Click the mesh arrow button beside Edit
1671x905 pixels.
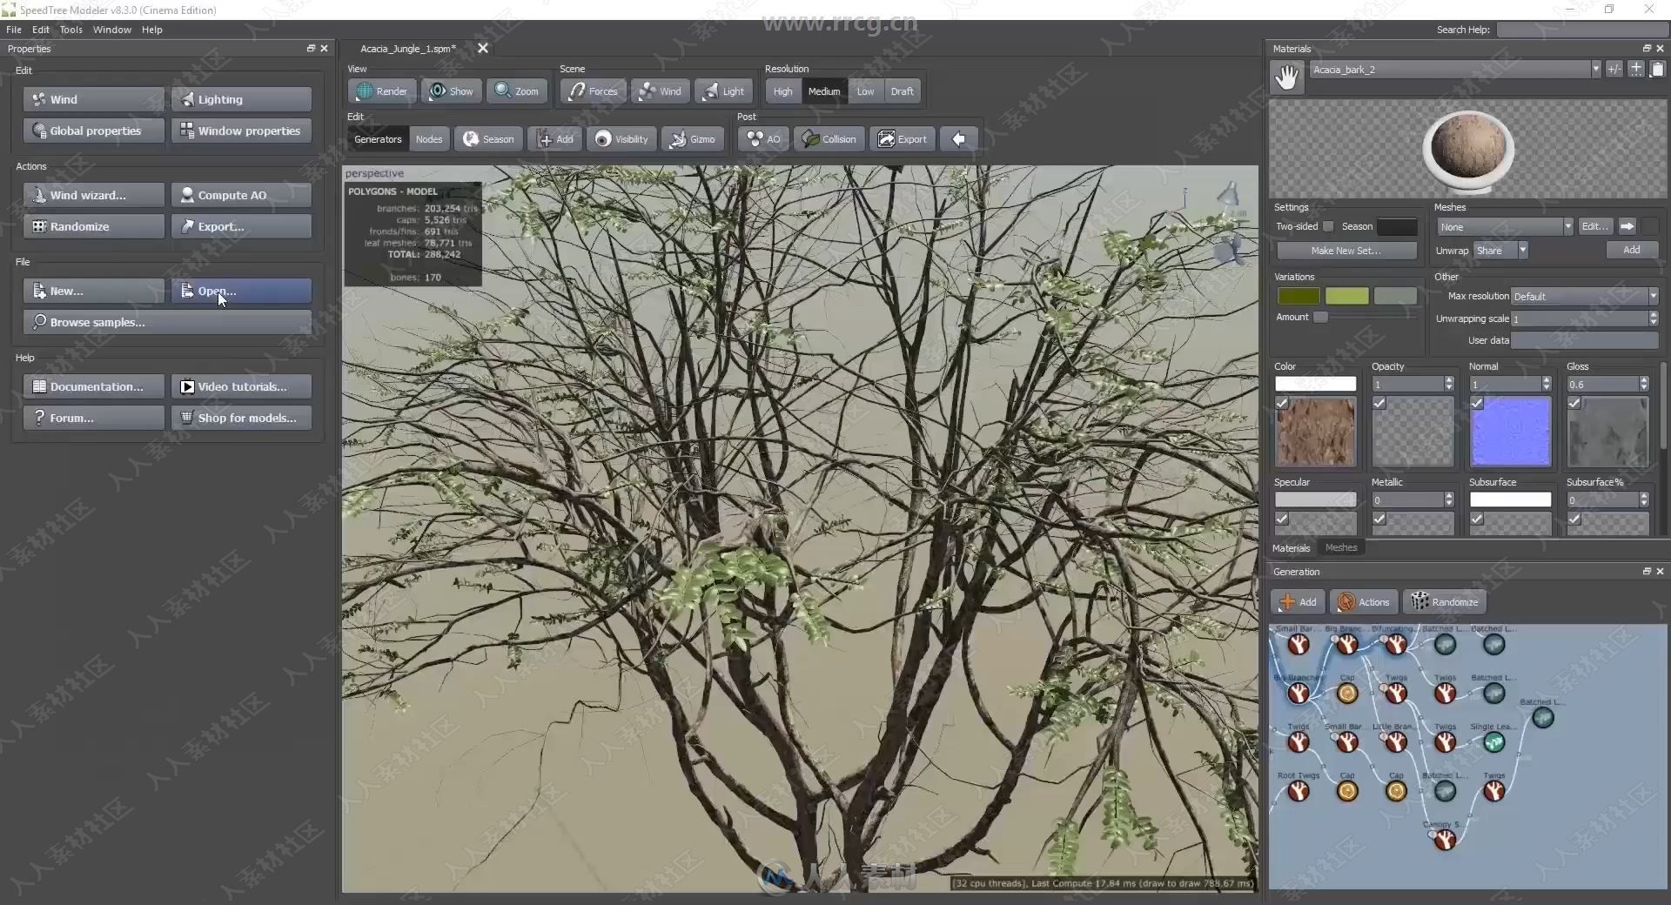[1627, 226]
